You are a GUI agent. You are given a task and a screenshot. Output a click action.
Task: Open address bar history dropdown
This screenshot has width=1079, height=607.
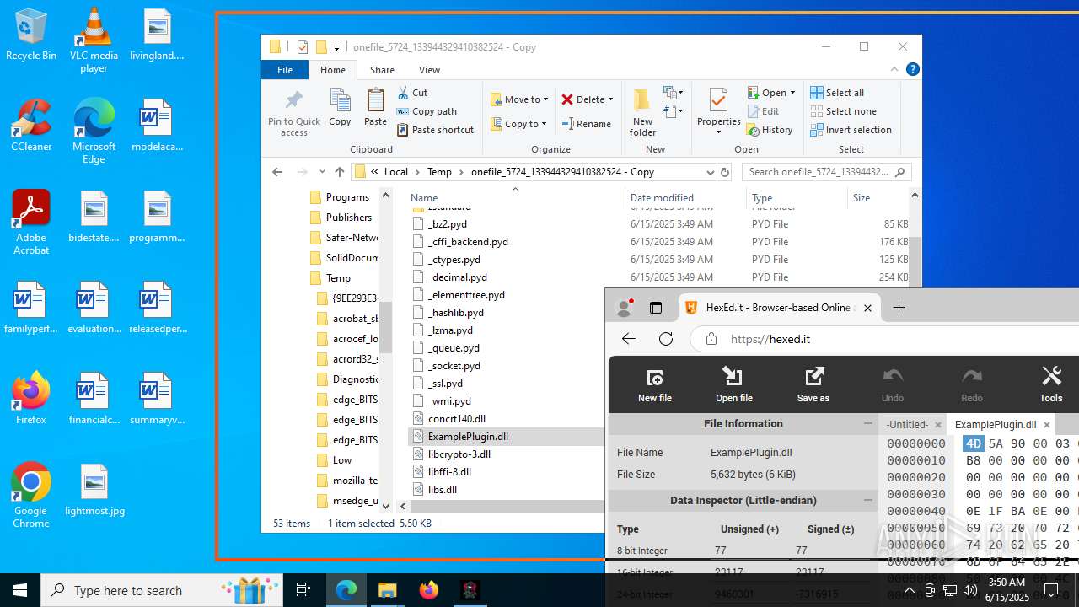[710, 172]
